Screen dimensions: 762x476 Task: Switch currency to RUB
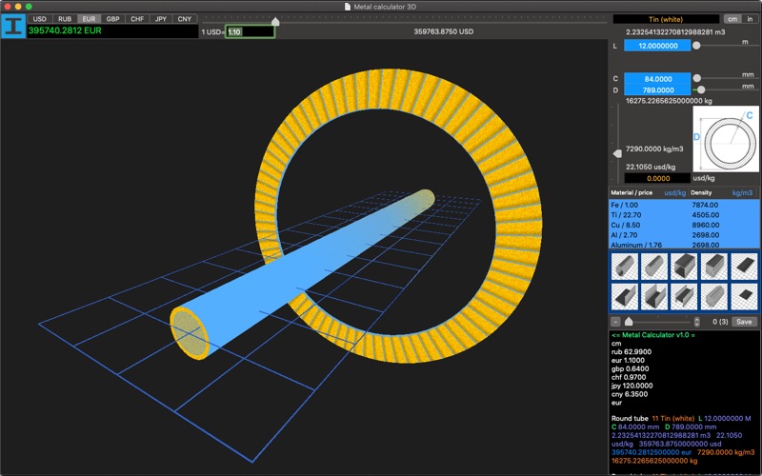[65, 19]
